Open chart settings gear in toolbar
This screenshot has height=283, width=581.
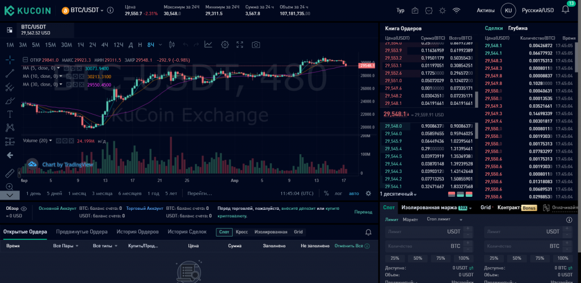[225, 45]
